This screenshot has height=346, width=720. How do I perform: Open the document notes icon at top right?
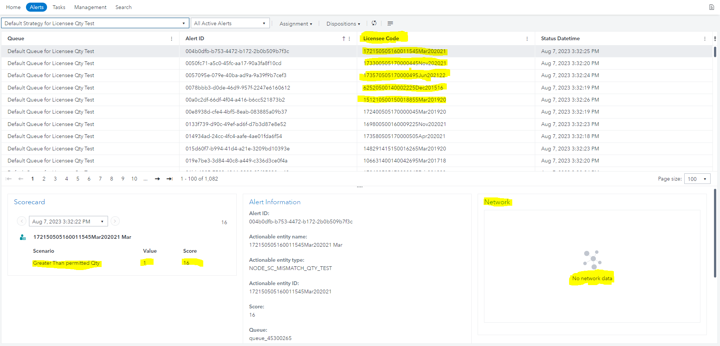tap(711, 7)
